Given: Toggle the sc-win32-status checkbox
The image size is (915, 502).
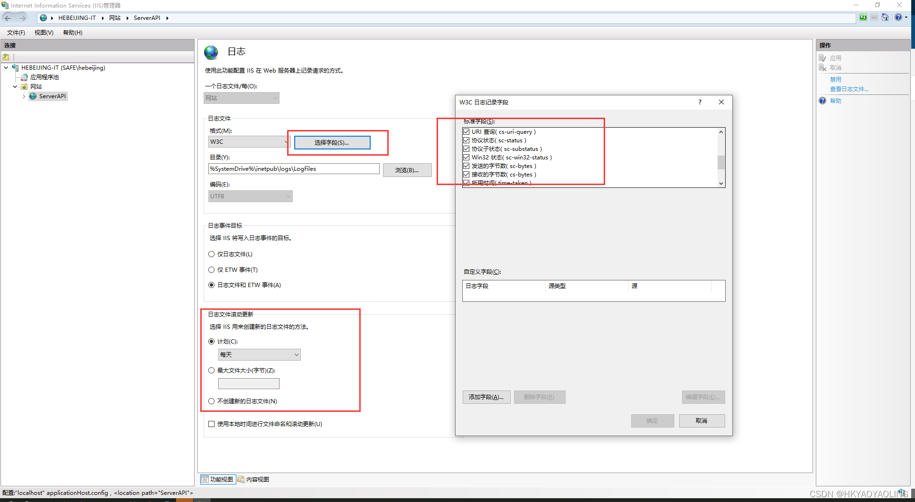Looking at the screenshot, I should pos(467,158).
